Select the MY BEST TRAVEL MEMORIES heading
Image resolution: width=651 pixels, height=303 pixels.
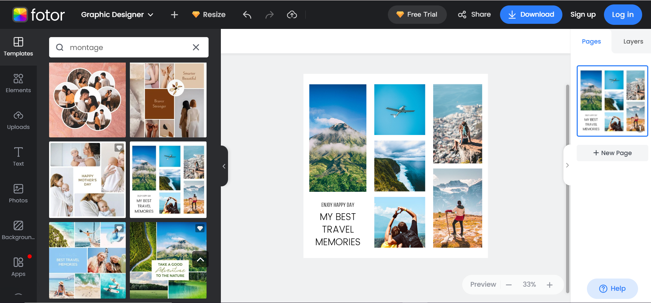pos(338,229)
